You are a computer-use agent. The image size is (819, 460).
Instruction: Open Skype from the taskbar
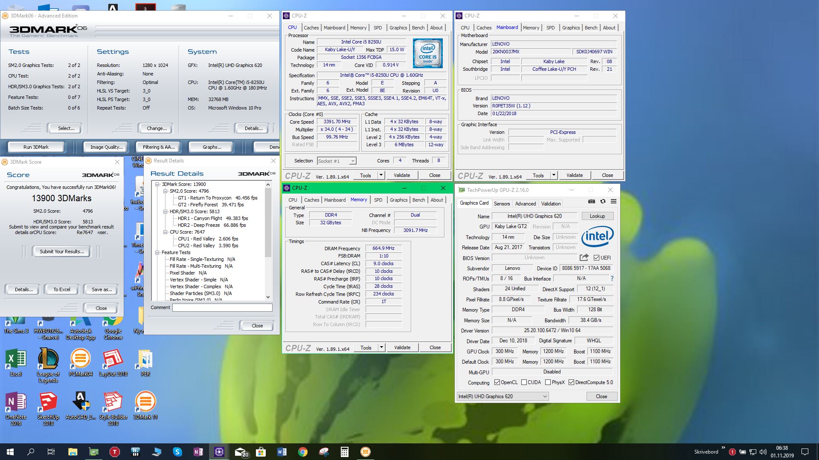pyautogui.click(x=177, y=452)
